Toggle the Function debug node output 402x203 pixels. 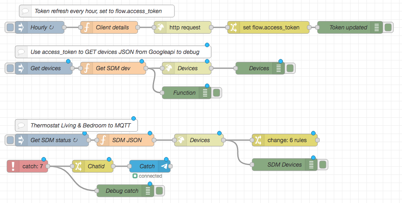(217, 93)
